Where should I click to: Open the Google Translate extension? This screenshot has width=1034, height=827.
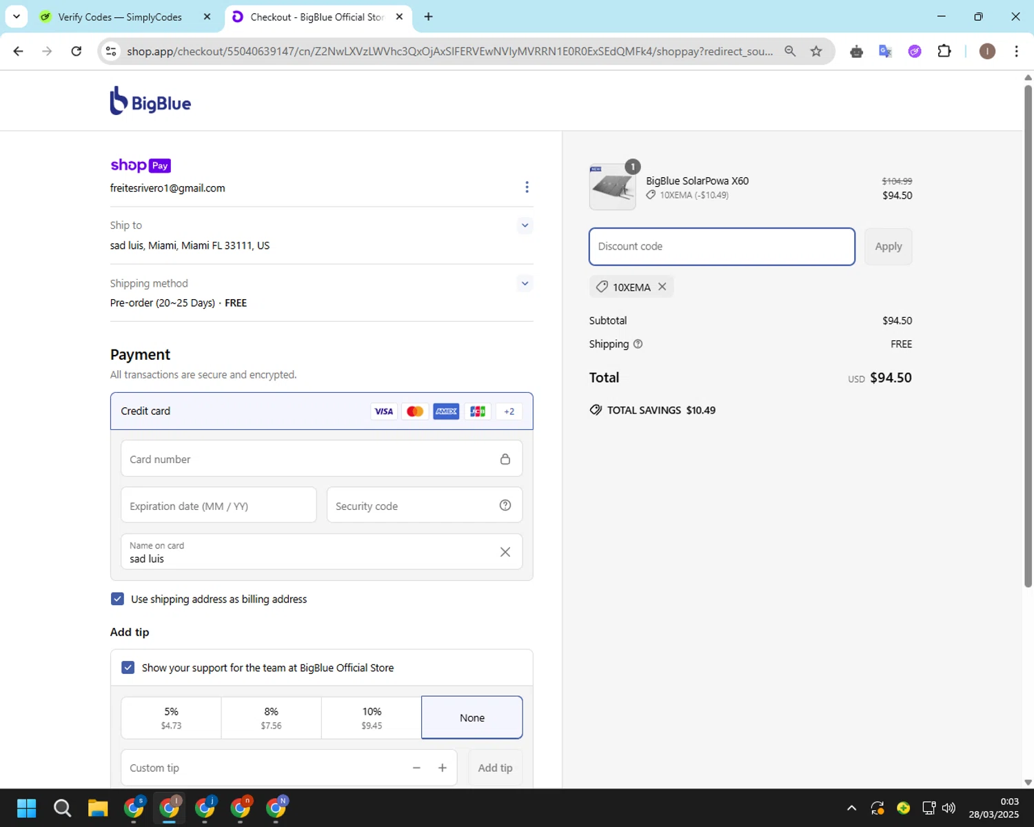click(x=885, y=51)
